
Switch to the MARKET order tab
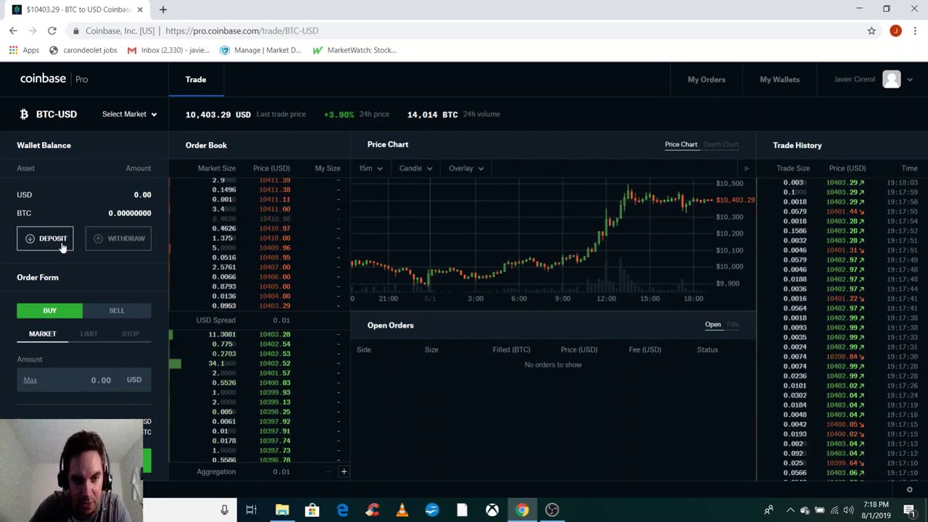point(42,333)
